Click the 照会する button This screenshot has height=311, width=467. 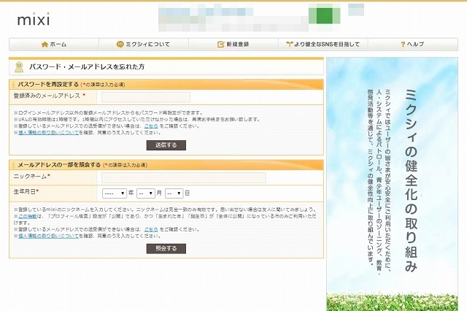tap(166, 248)
